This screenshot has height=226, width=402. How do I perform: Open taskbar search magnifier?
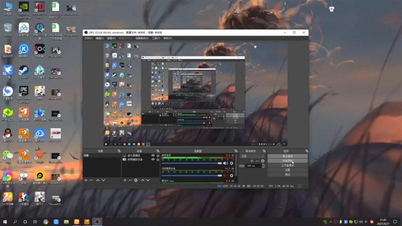tap(15, 221)
